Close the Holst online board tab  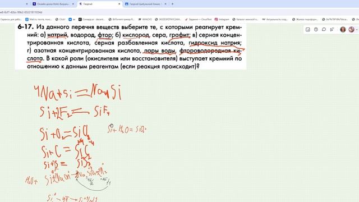click(73, 4)
